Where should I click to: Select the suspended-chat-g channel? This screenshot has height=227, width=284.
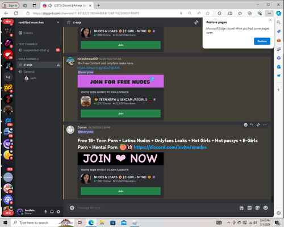(x=39, y=50)
